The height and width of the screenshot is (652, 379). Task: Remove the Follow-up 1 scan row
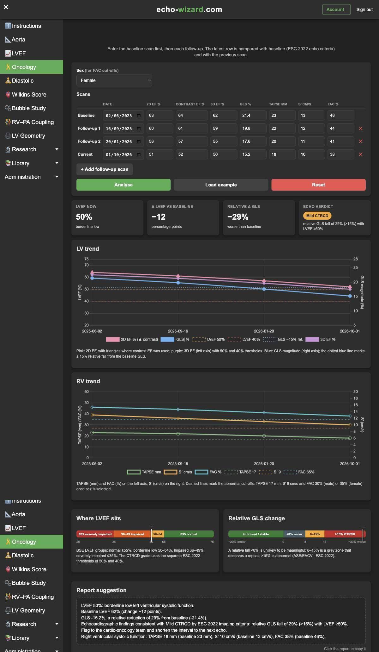tap(360, 129)
